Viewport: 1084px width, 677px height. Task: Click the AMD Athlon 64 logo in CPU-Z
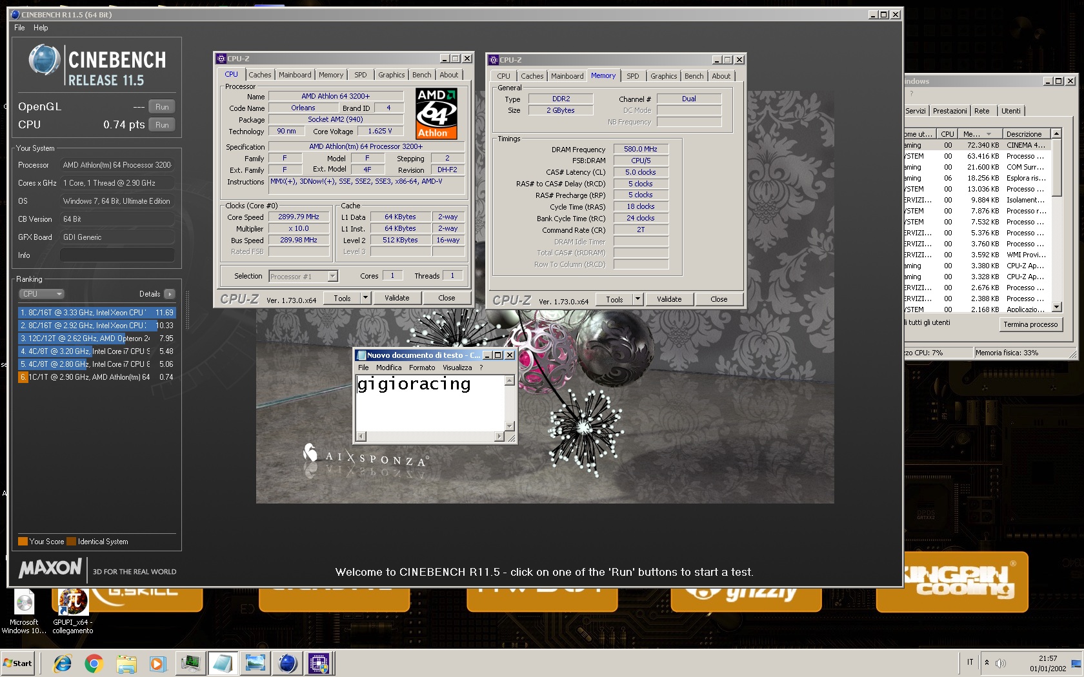(436, 114)
